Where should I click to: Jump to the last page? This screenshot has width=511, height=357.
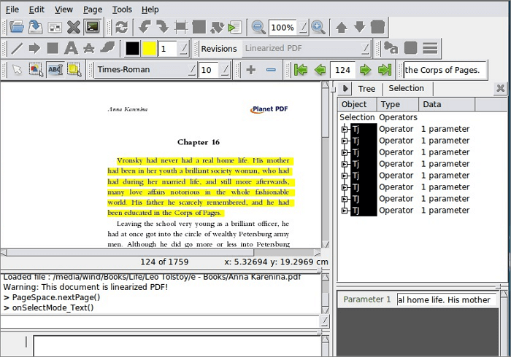click(385, 70)
